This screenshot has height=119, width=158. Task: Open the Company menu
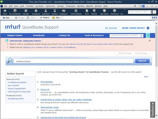pyautogui.click(x=40, y=6)
